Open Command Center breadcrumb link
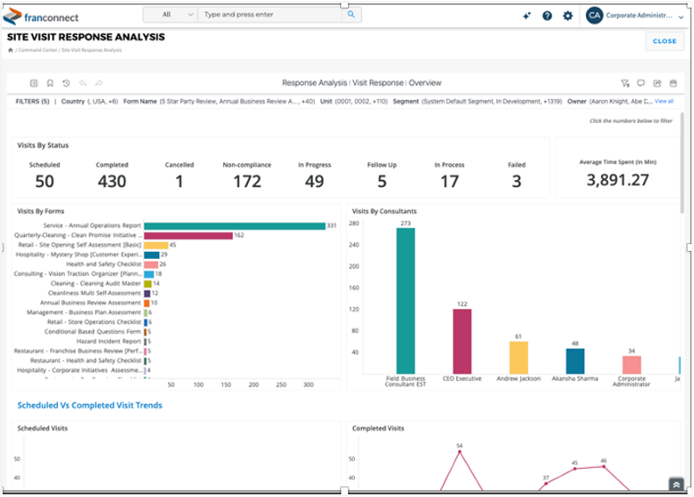The height and width of the screenshot is (497, 694). point(38,50)
